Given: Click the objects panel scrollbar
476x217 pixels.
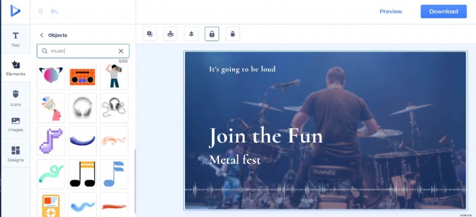Looking at the screenshot, I should 135,181.
